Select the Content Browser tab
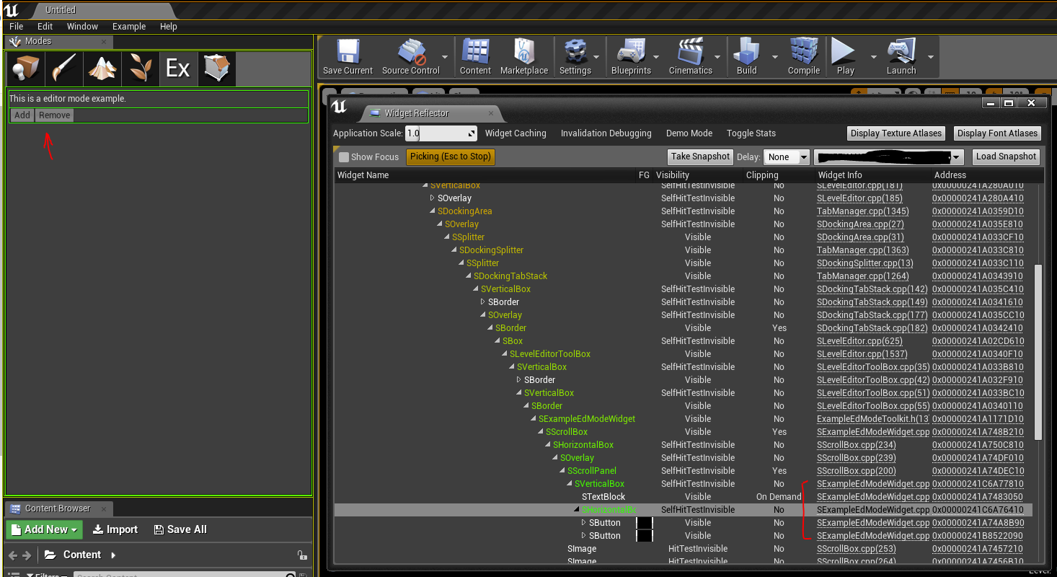This screenshot has height=577, width=1057. [x=58, y=508]
